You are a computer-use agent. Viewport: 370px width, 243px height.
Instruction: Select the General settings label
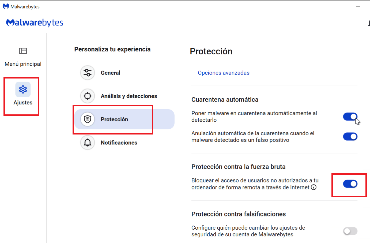point(110,73)
